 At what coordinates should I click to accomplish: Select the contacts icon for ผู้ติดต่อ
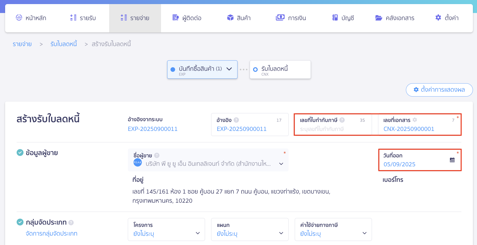(175, 18)
